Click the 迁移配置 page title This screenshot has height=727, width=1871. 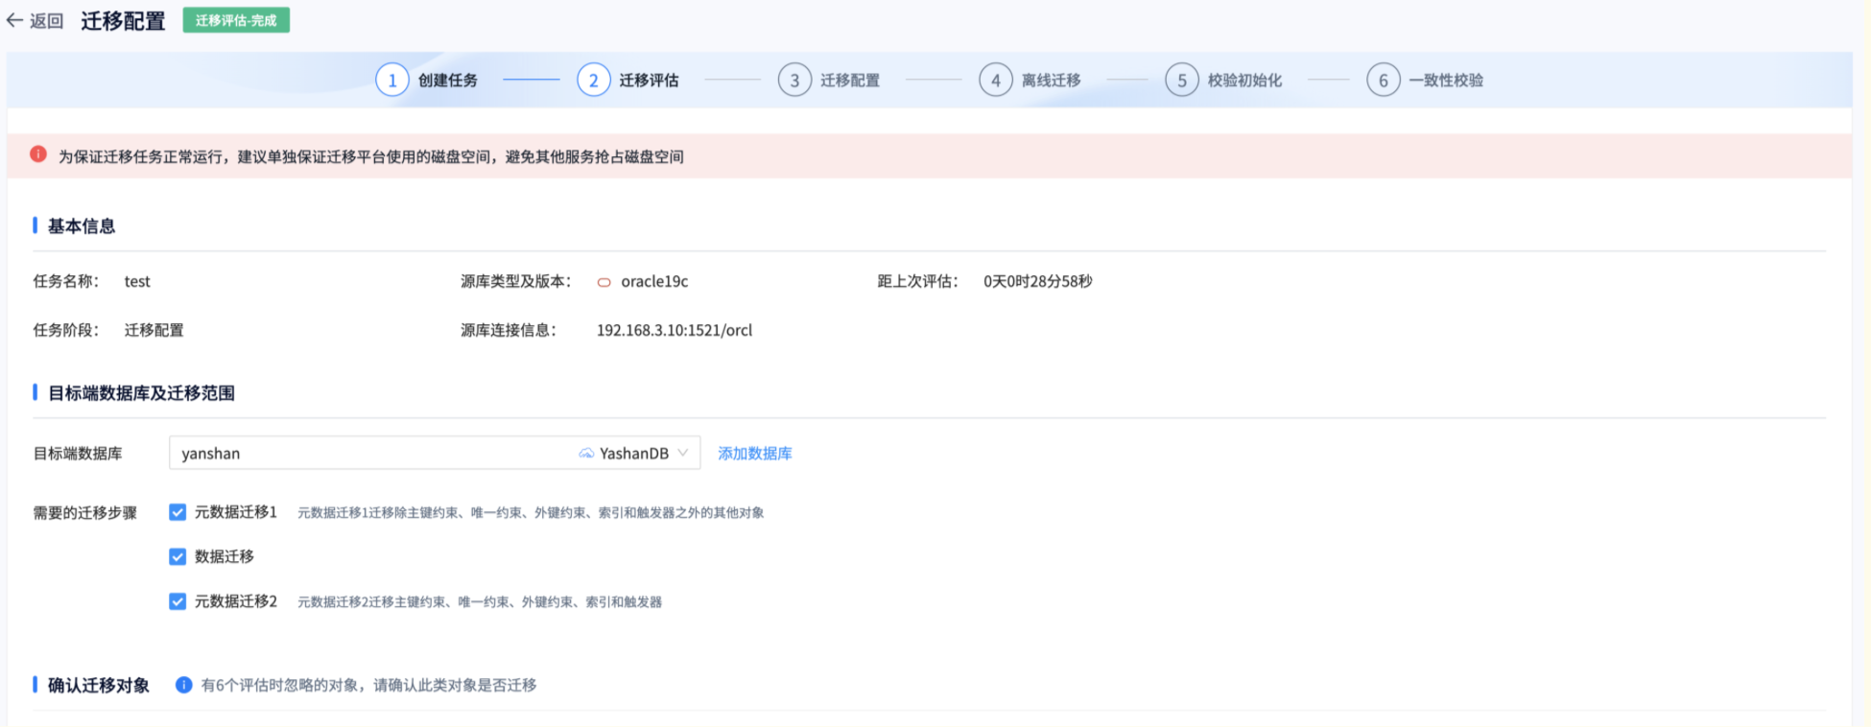123,21
